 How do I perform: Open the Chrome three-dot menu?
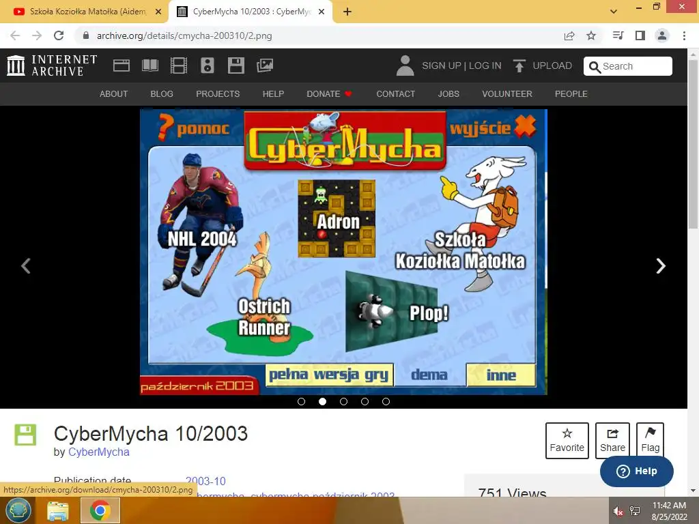(x=684, y=35)
